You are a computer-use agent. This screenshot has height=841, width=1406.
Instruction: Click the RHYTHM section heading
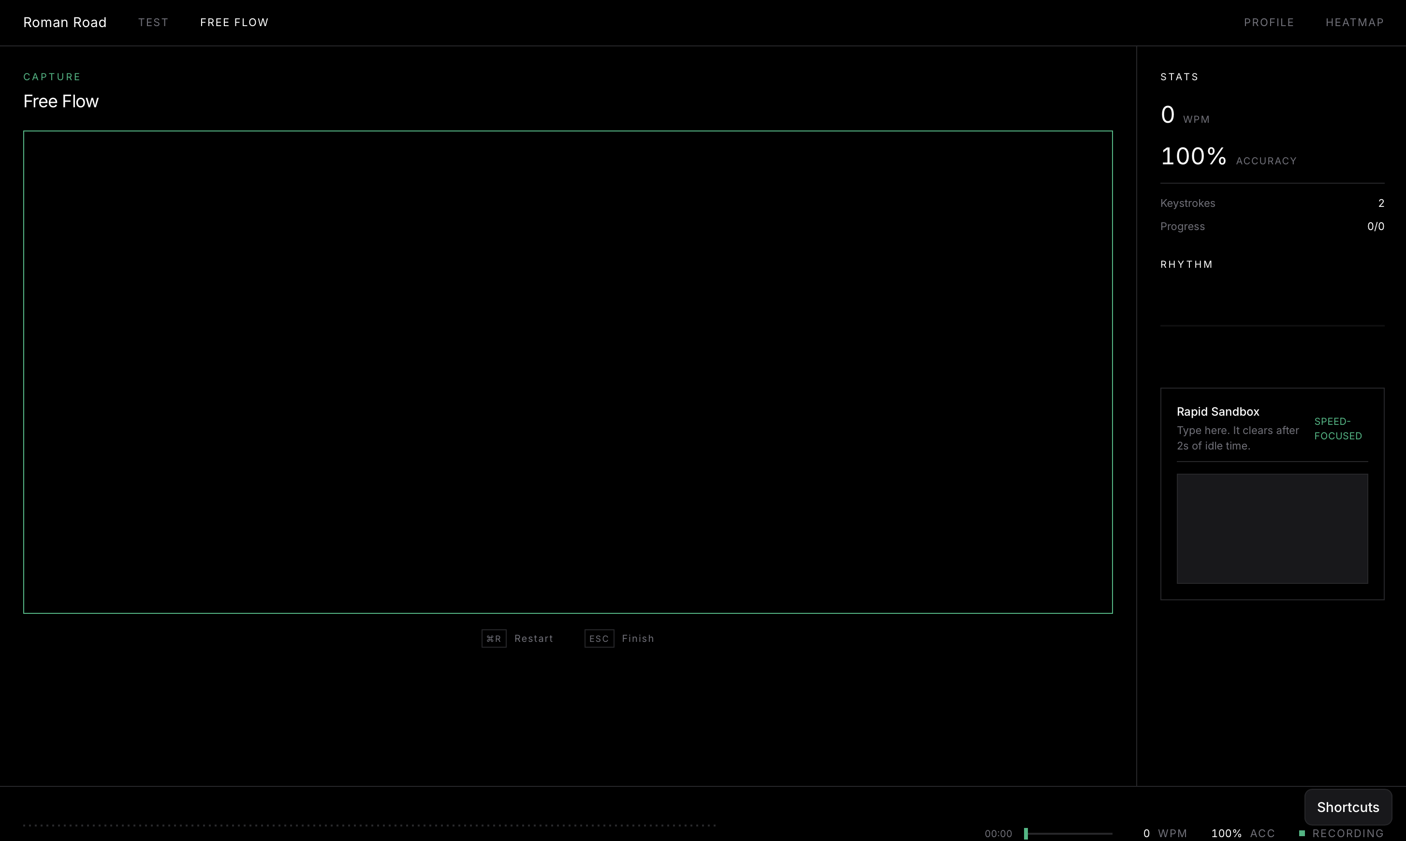click(x=1186, y=265)
